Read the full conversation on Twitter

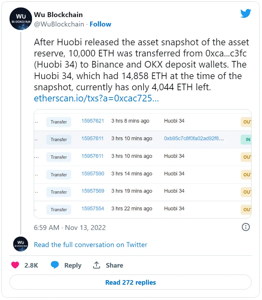click(90, 245)
